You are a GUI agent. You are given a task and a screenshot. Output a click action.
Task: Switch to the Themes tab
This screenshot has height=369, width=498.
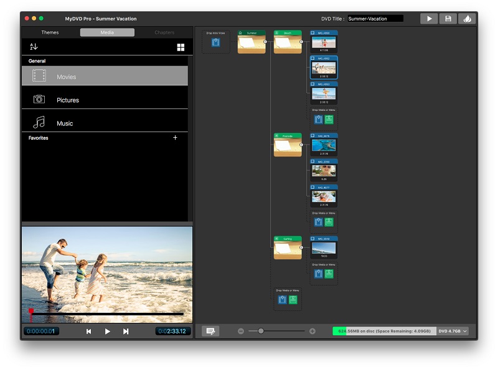point(49,32)
